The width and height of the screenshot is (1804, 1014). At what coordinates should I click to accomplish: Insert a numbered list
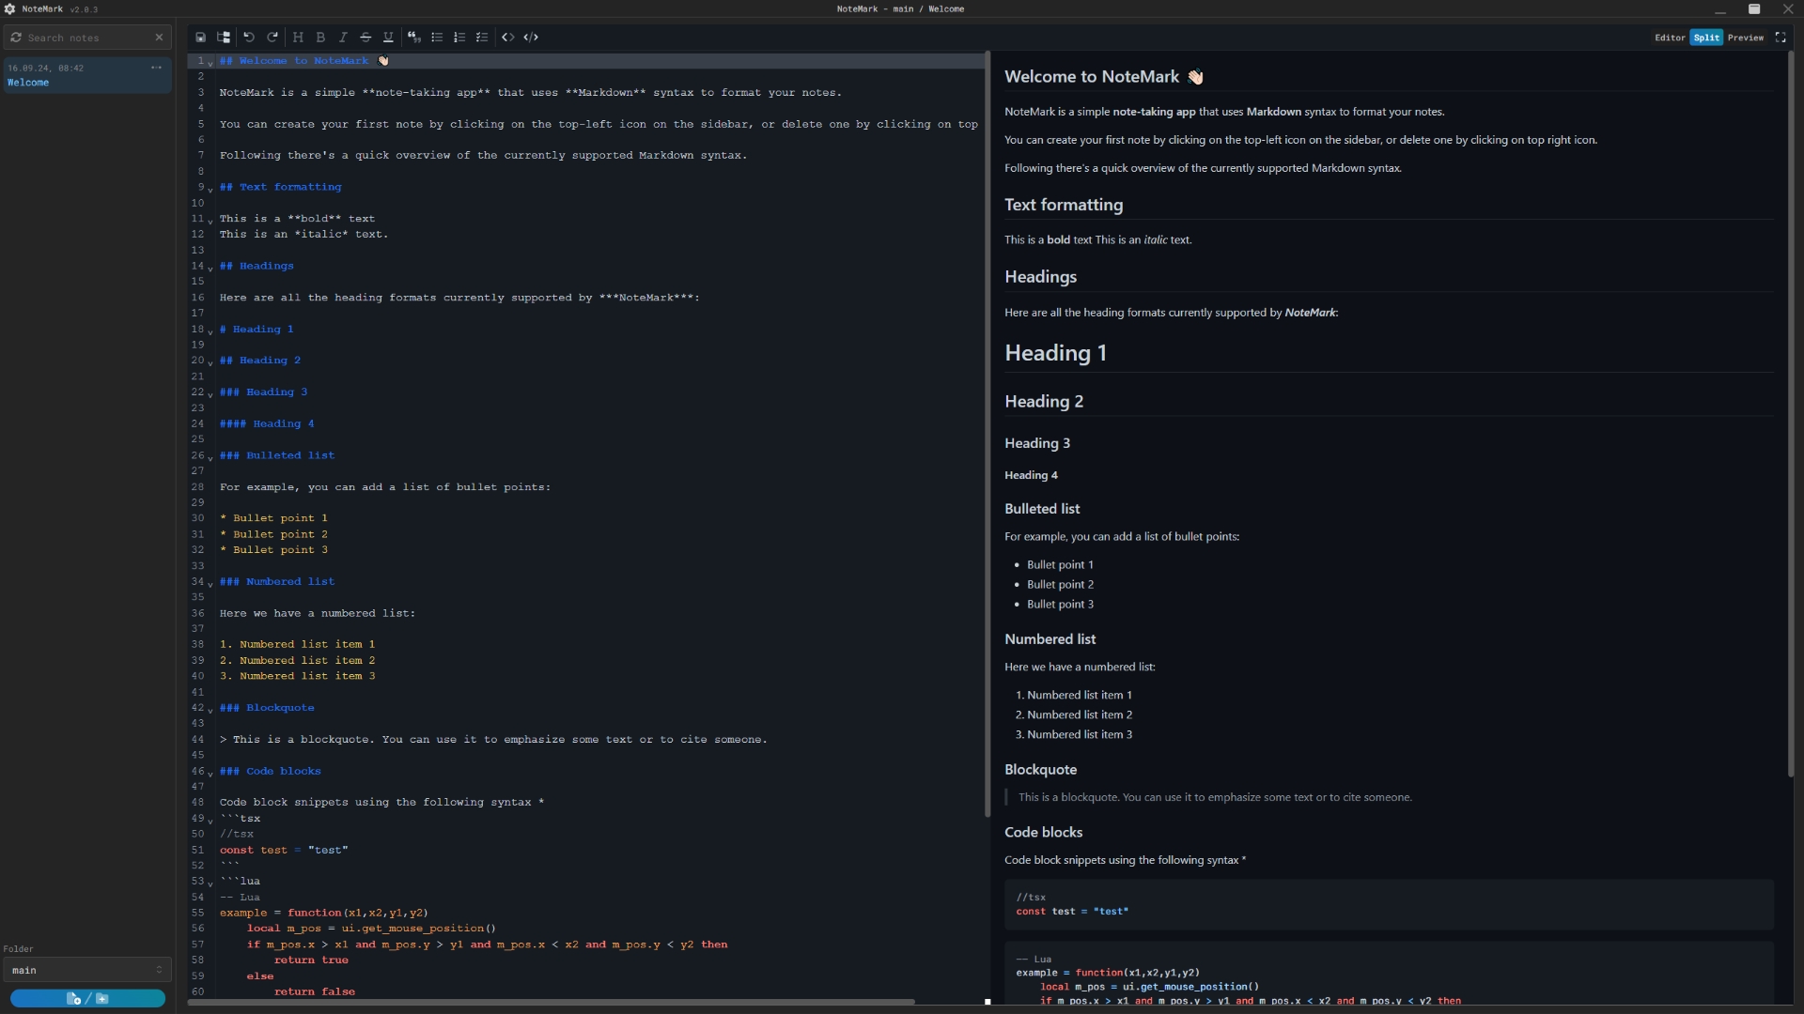(x=459, y=38)
